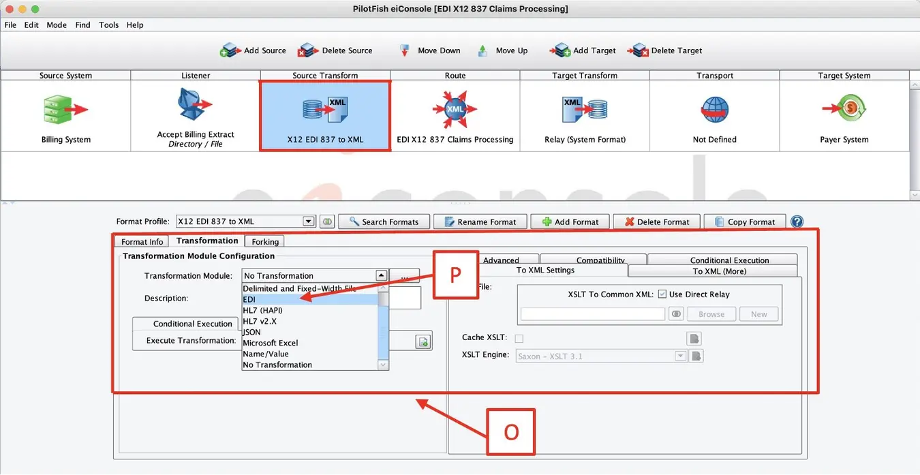Choose Microsoft Excel from the list
920x475 pixels.
click(x=310, y=343)
